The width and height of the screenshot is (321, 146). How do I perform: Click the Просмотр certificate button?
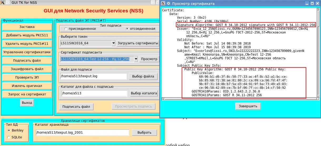149,59
